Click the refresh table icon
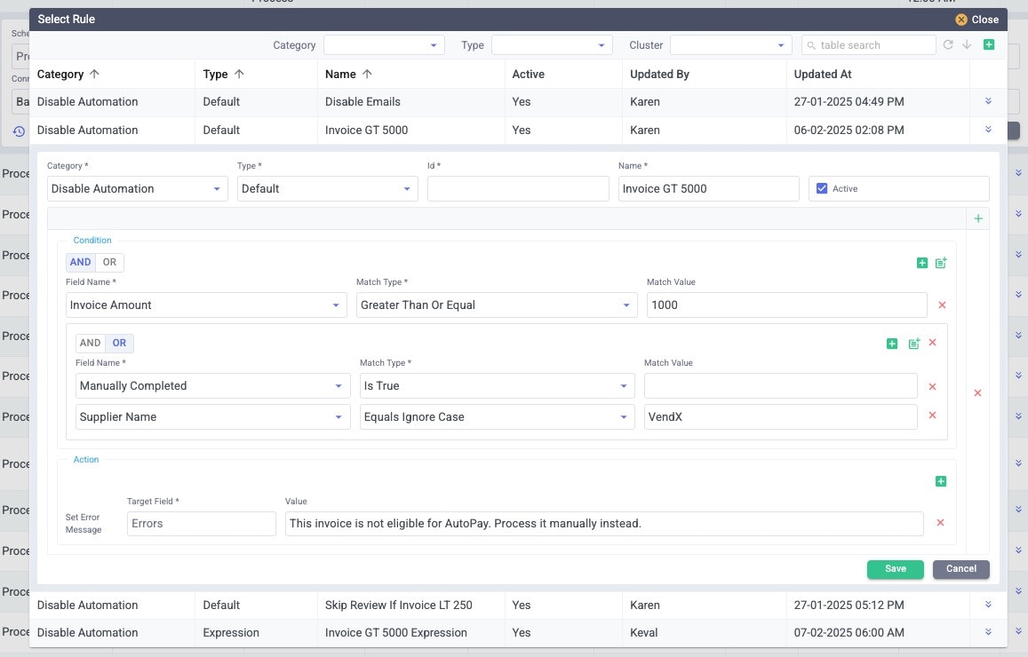This screenshot has width=1028, height=657. tap(948, 44)
